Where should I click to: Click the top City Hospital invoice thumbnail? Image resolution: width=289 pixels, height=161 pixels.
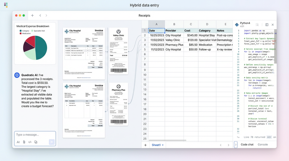click(84, 54)
